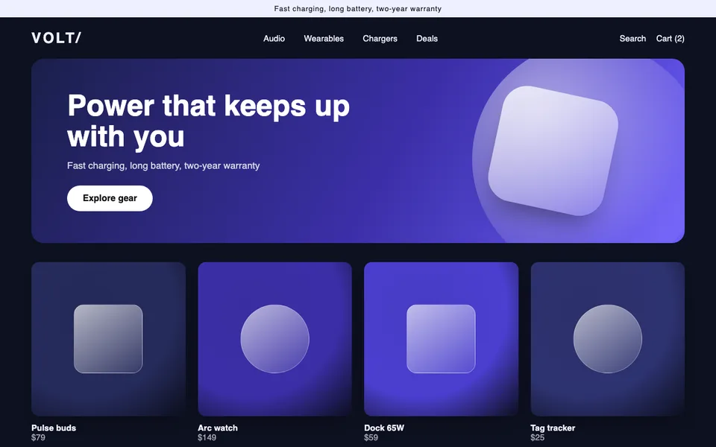Select the Pulse buds product name

[x=54, y=428]
